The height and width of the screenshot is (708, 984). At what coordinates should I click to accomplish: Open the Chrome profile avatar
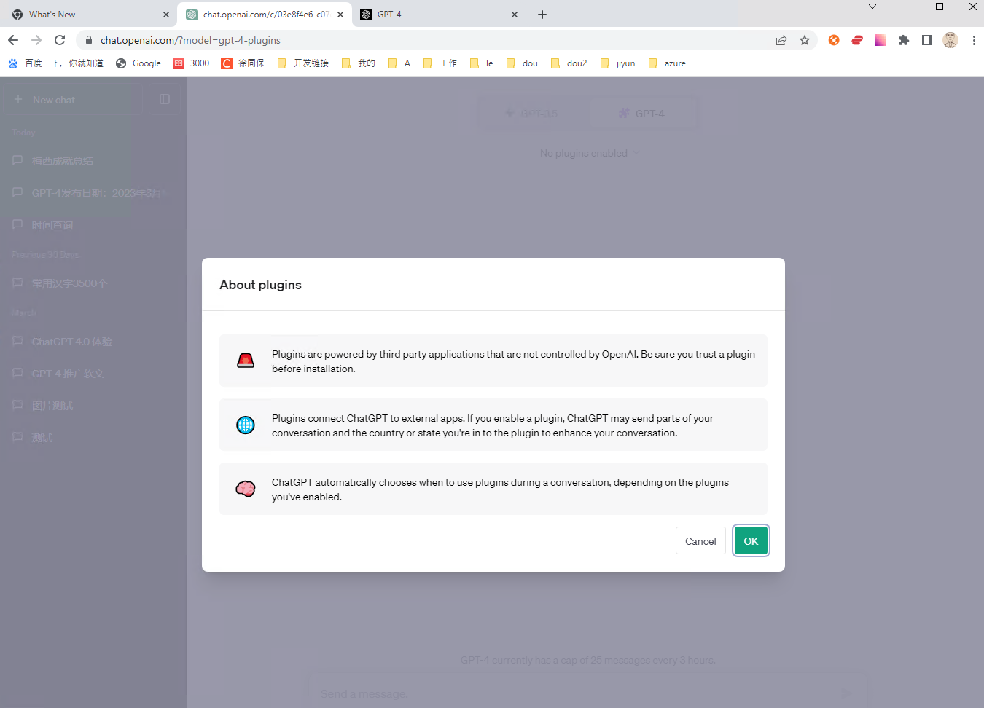tap(950, 40)
